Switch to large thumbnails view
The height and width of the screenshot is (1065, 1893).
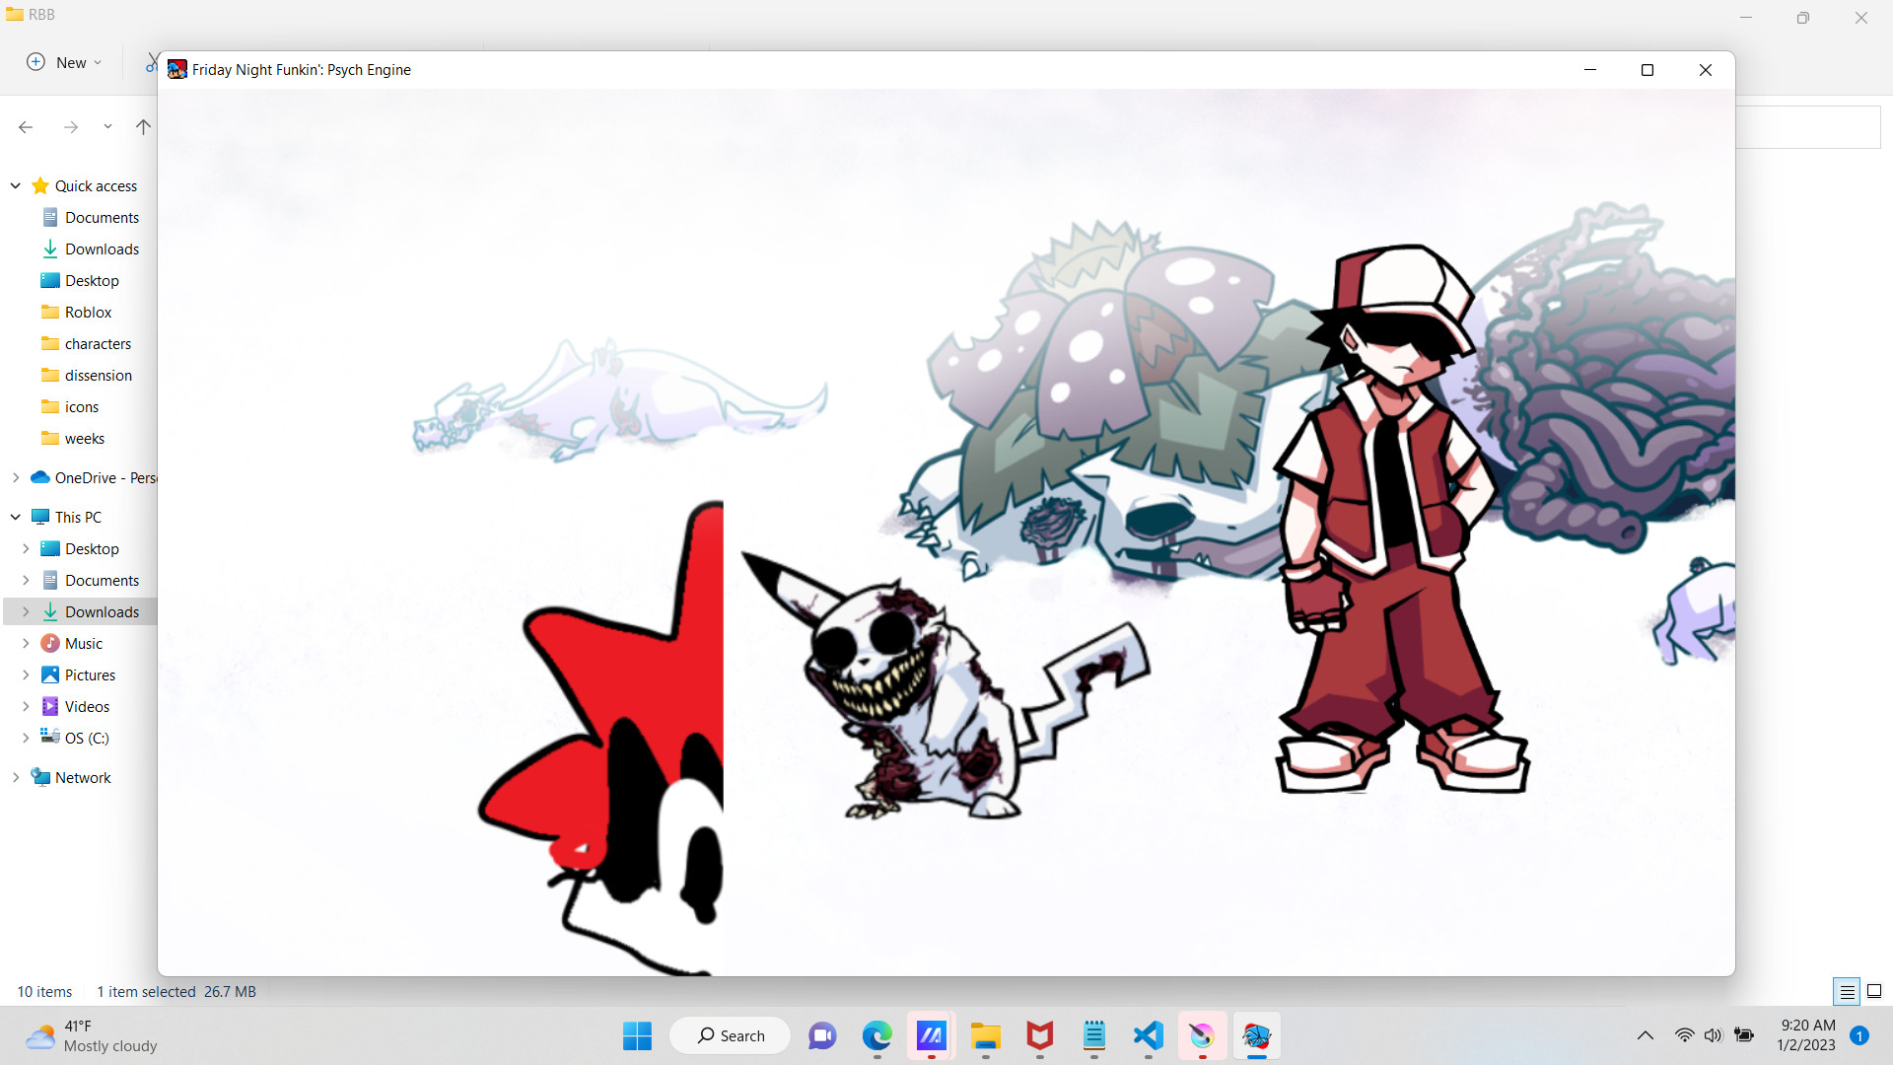coord(1874,991)
